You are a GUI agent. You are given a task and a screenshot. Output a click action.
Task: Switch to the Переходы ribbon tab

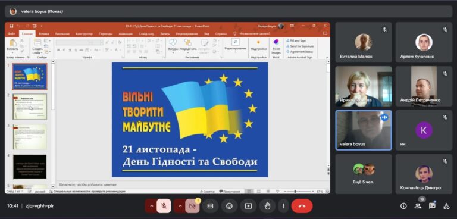tap(105, 34)
